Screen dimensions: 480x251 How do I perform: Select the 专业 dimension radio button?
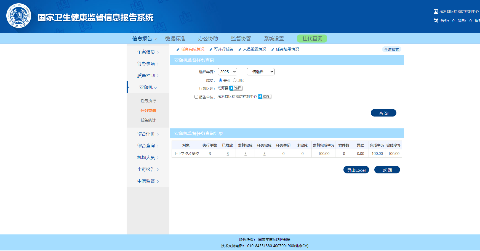tap(220, 80)
